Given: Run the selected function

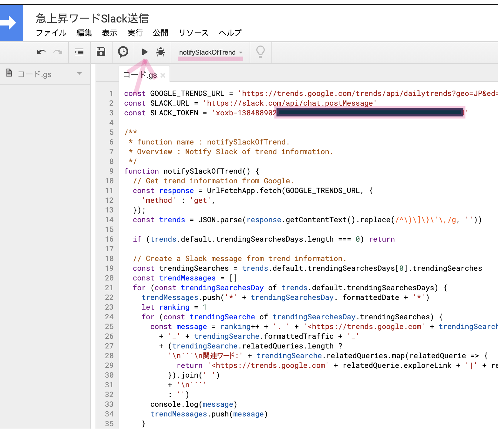Looking at the screenshot, I should tap(145, 52).
